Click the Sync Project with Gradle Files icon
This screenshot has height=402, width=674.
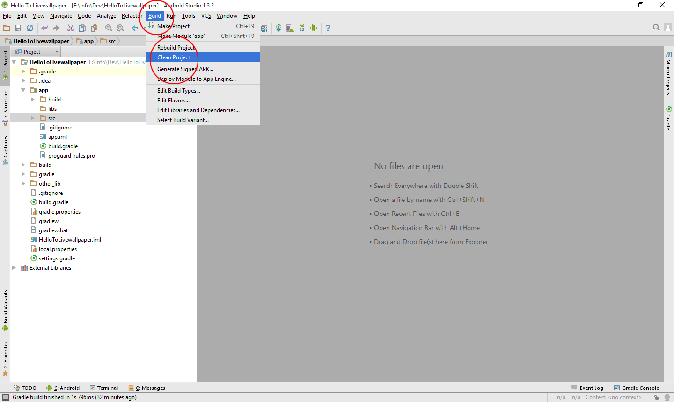tap(278, 28)
